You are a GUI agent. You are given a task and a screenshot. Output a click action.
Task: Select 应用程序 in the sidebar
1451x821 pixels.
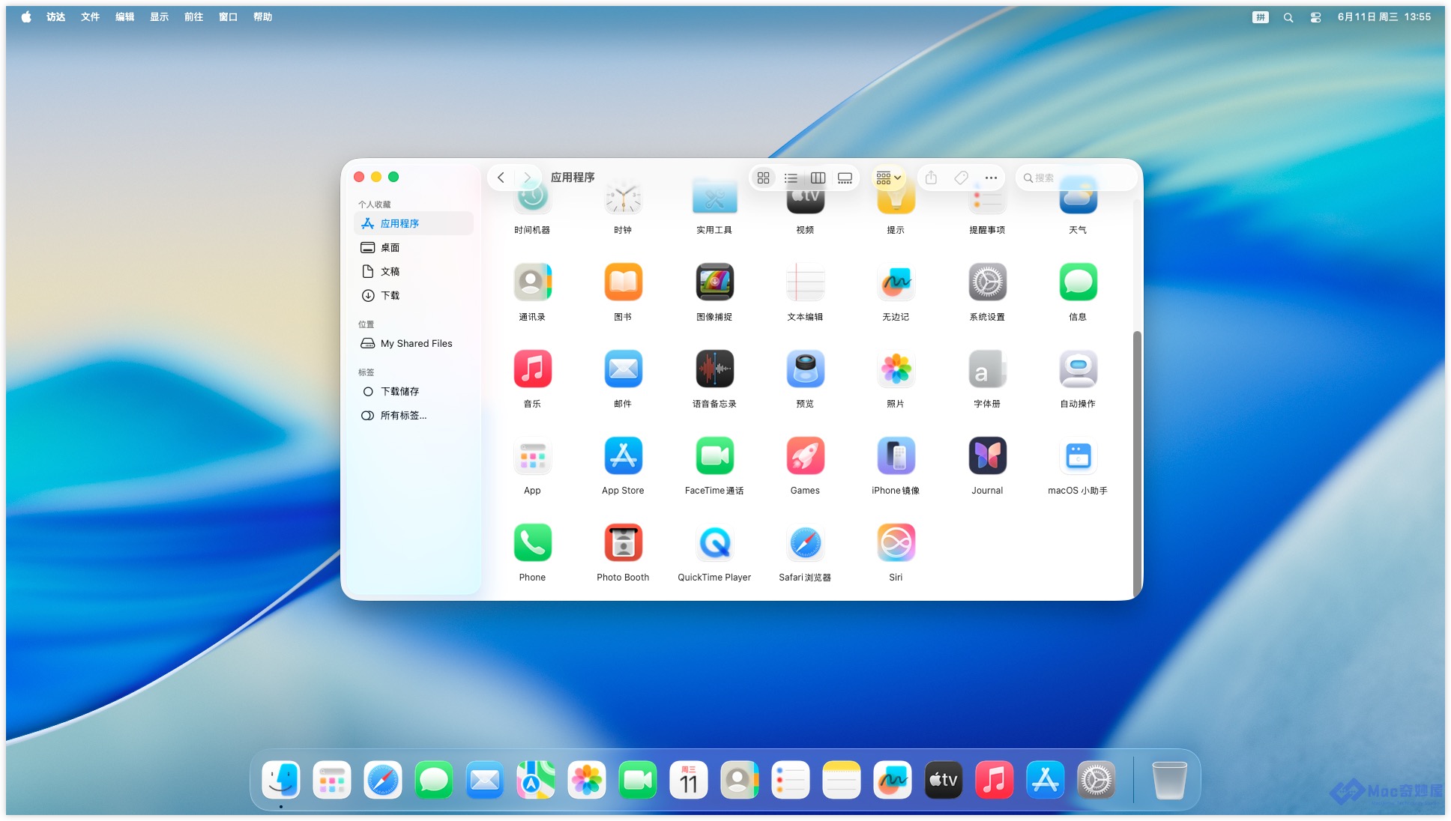414,223
